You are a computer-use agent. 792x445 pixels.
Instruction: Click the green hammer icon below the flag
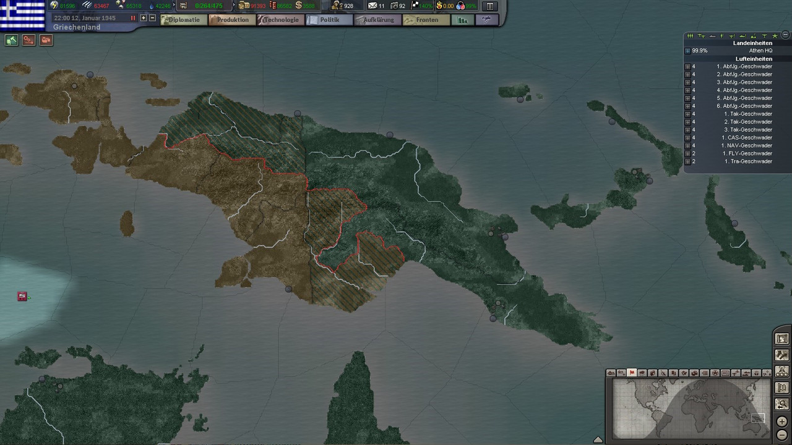tap(11, 40)
